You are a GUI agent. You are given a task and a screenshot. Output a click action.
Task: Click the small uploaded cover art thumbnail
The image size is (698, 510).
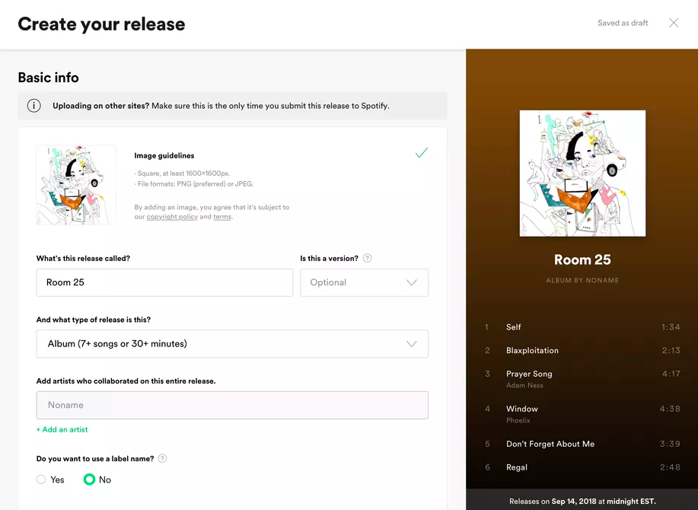point(75,184)
